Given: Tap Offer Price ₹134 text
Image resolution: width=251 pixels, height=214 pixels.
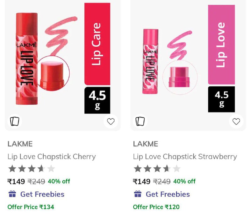Looking at the screenshot, I should (31, 207).
